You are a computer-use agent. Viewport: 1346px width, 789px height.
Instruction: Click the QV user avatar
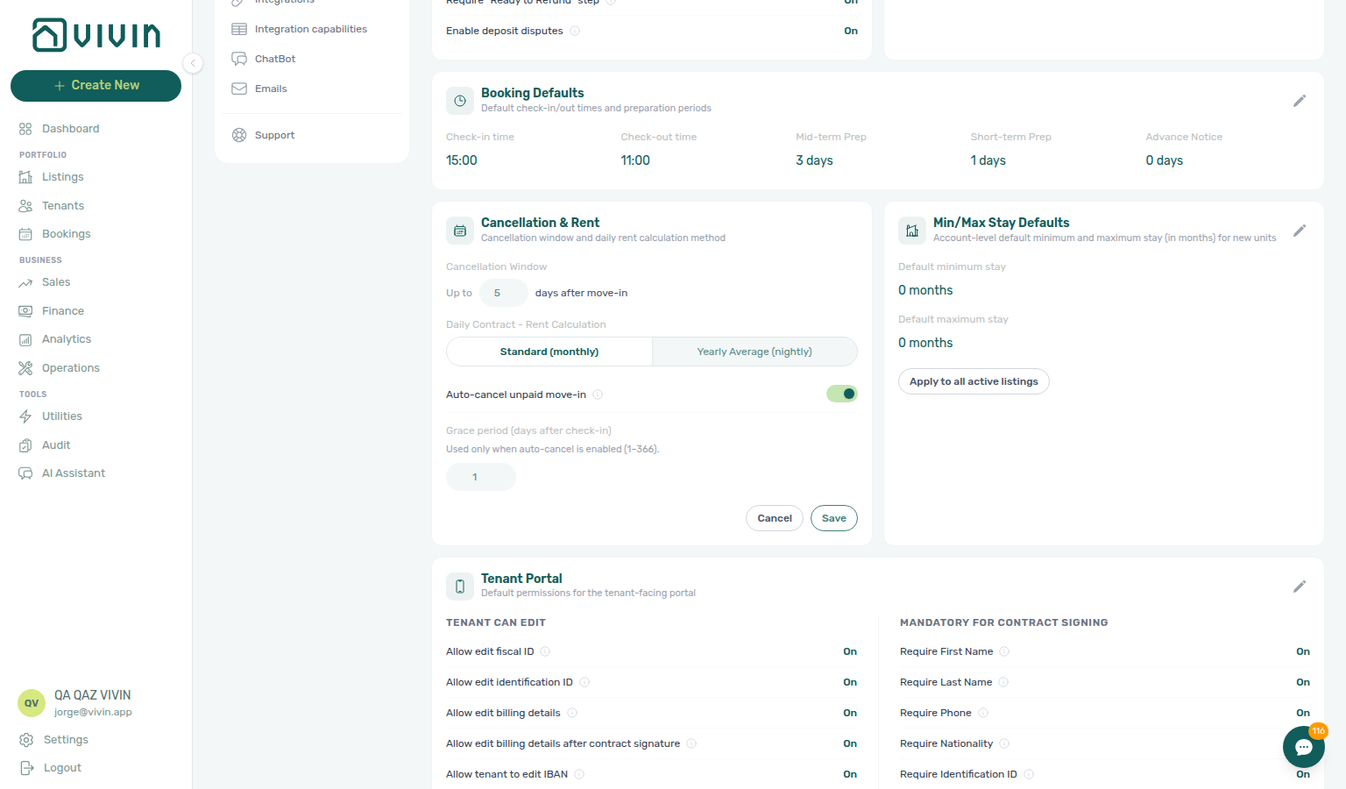(32, 703)
